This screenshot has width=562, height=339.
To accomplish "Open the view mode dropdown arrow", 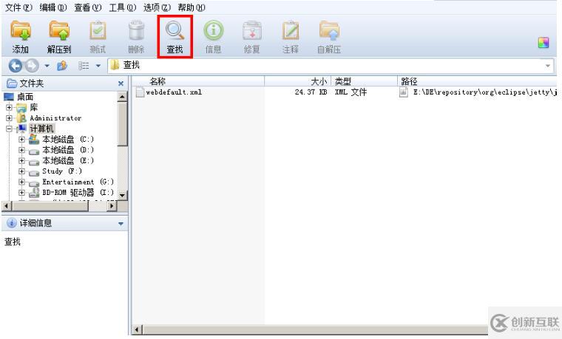I will [x=98, y=65].
